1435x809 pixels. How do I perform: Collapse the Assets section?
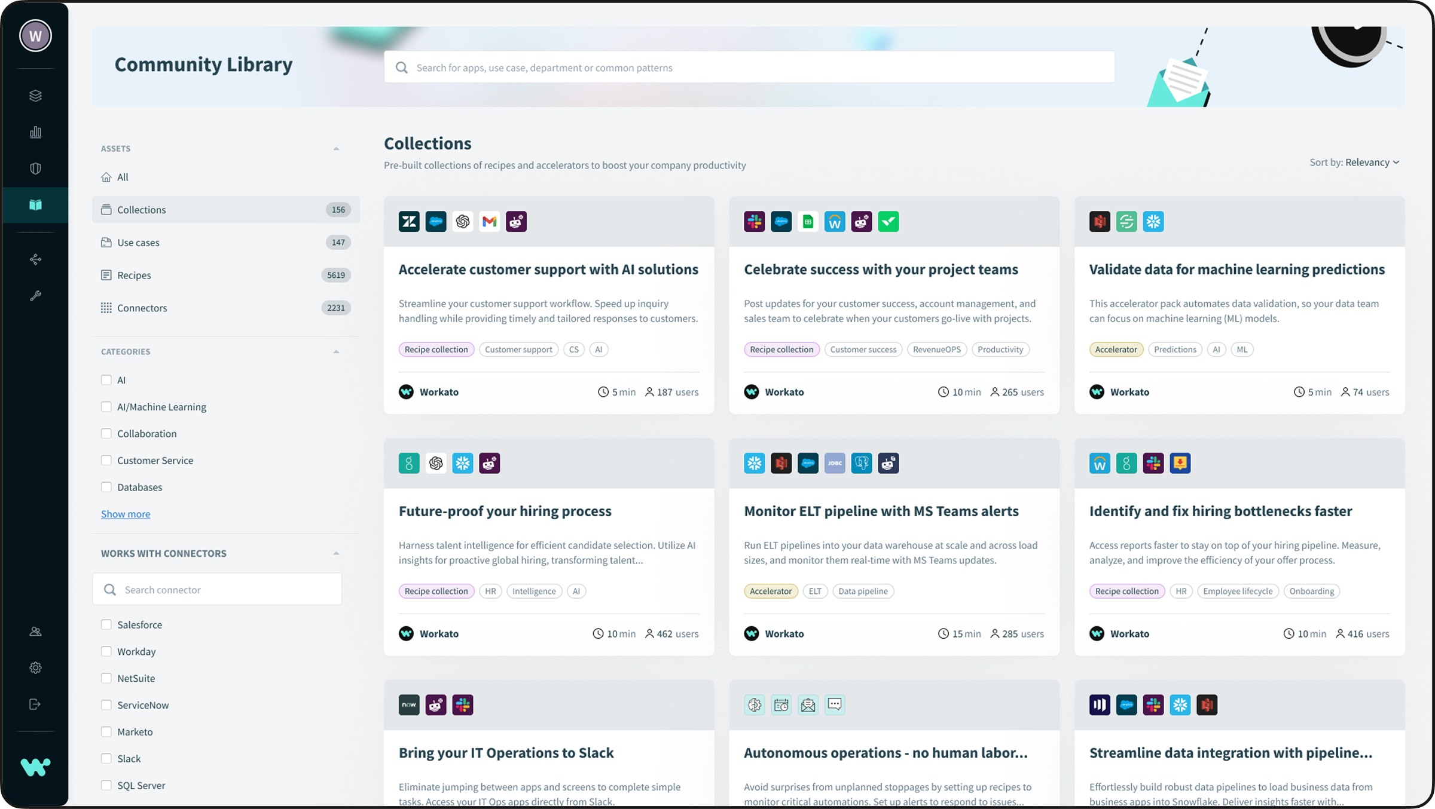pos(336,148)
